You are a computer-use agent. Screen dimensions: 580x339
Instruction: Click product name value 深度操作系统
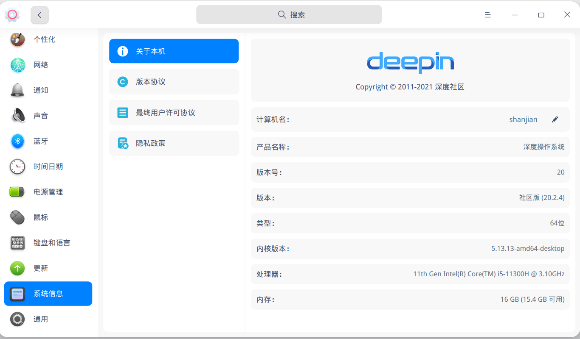(544, 147)
